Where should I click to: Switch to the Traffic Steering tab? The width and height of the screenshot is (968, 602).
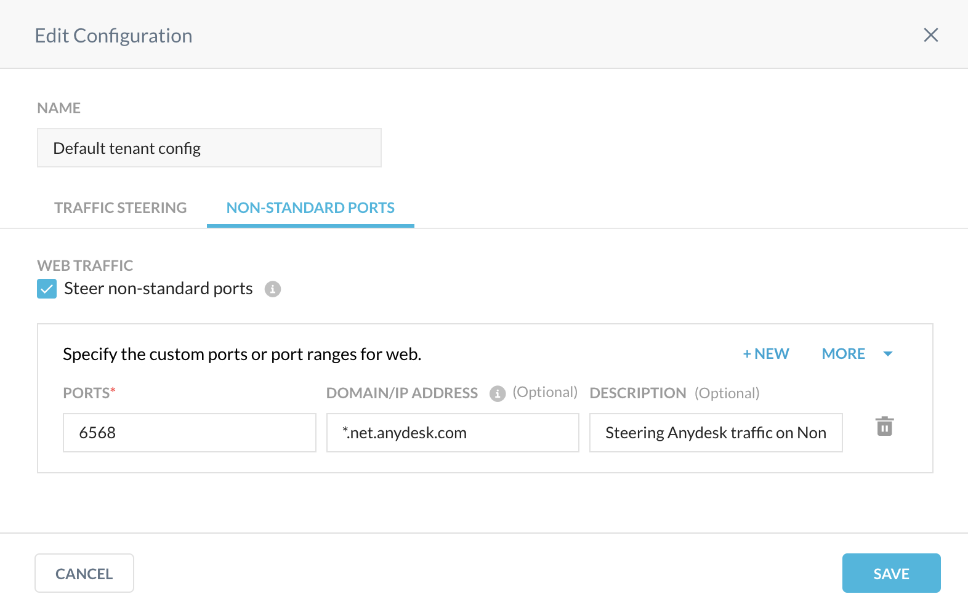(x=121, y=208)
